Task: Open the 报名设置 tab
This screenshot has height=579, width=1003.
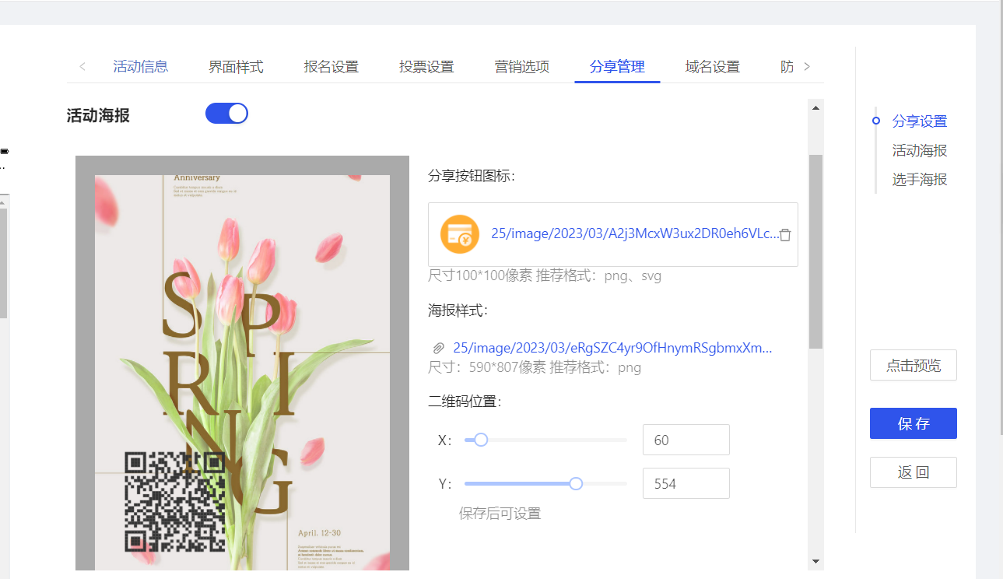Action: (331, 67)
